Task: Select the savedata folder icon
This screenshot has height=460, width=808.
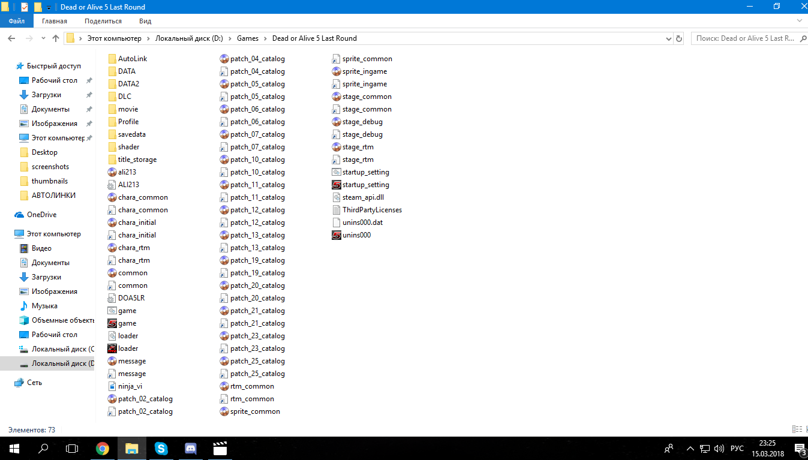Action: point(112,134)
